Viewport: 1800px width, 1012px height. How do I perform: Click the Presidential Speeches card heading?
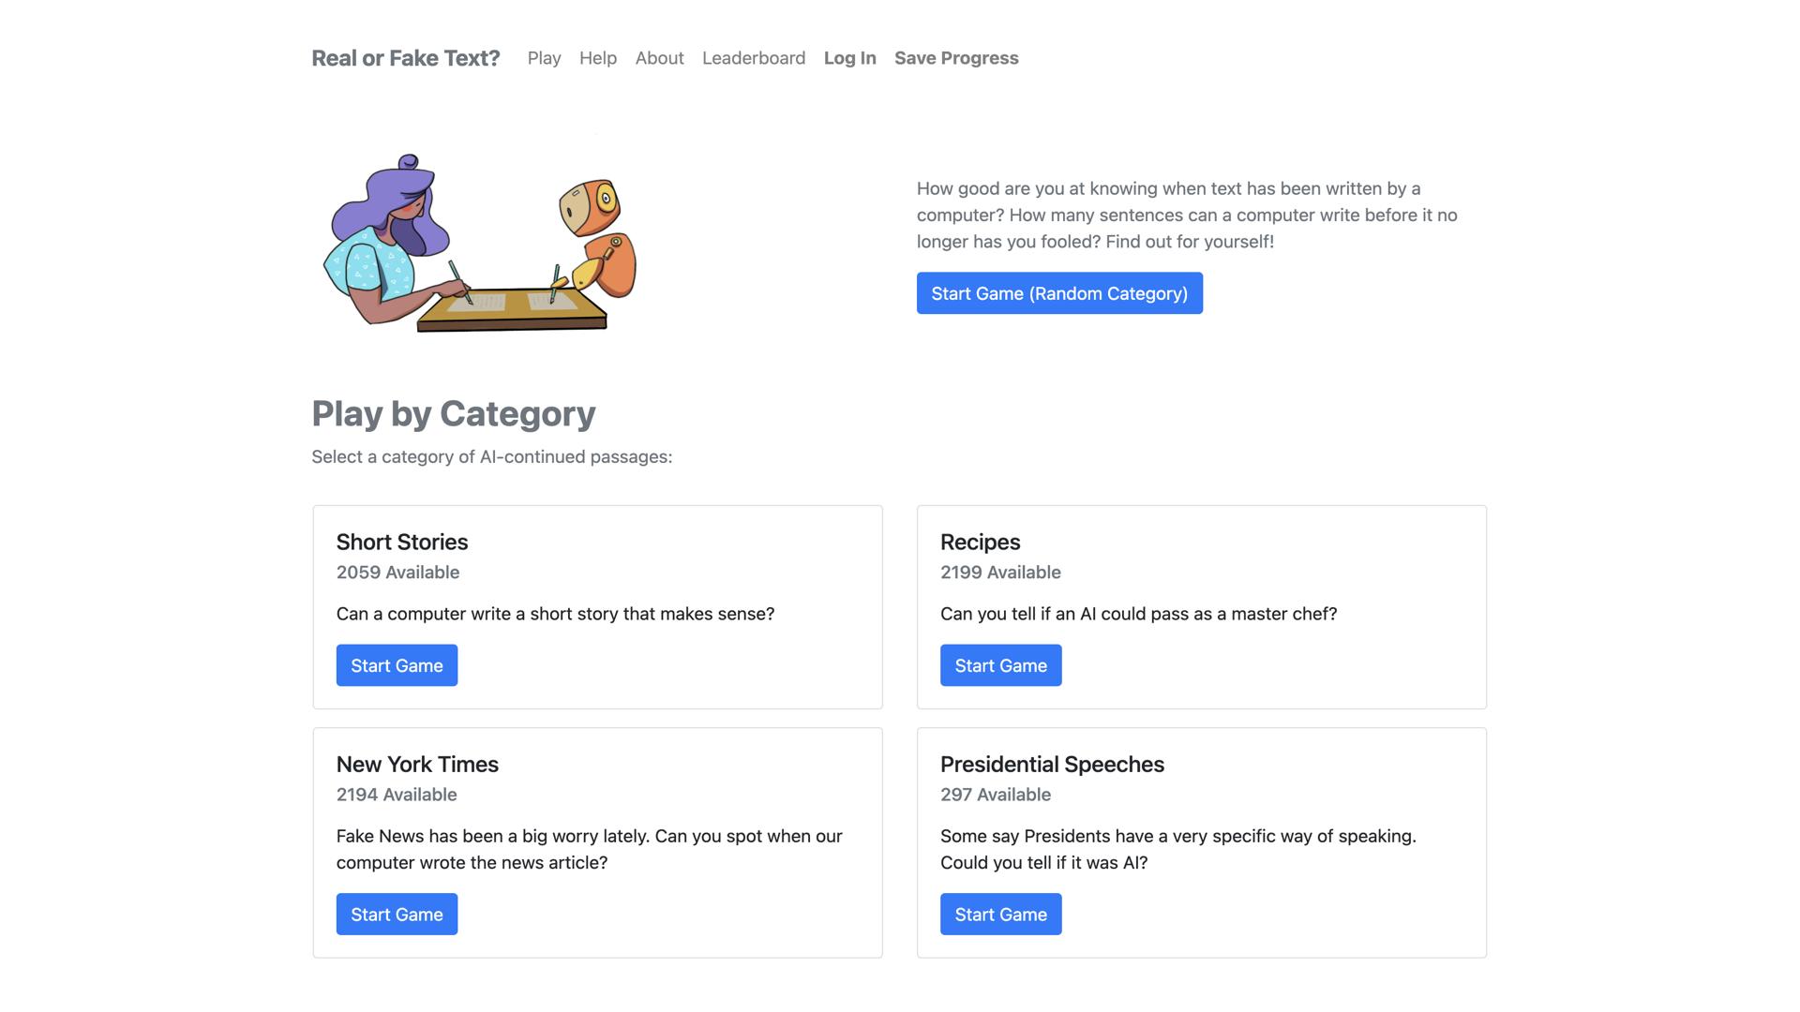coord(1051,764)
